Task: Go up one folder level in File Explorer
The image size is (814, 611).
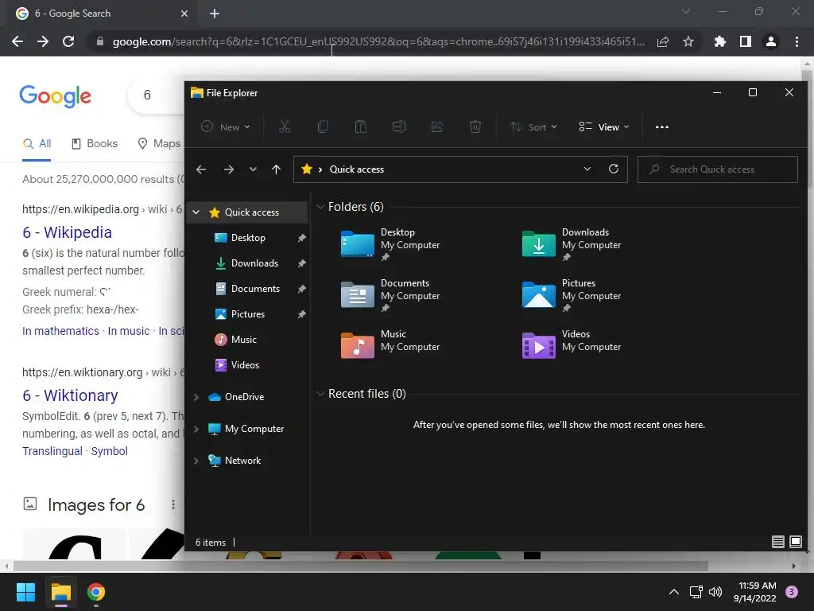Action: pyautogui.click(x=276, y=169)
